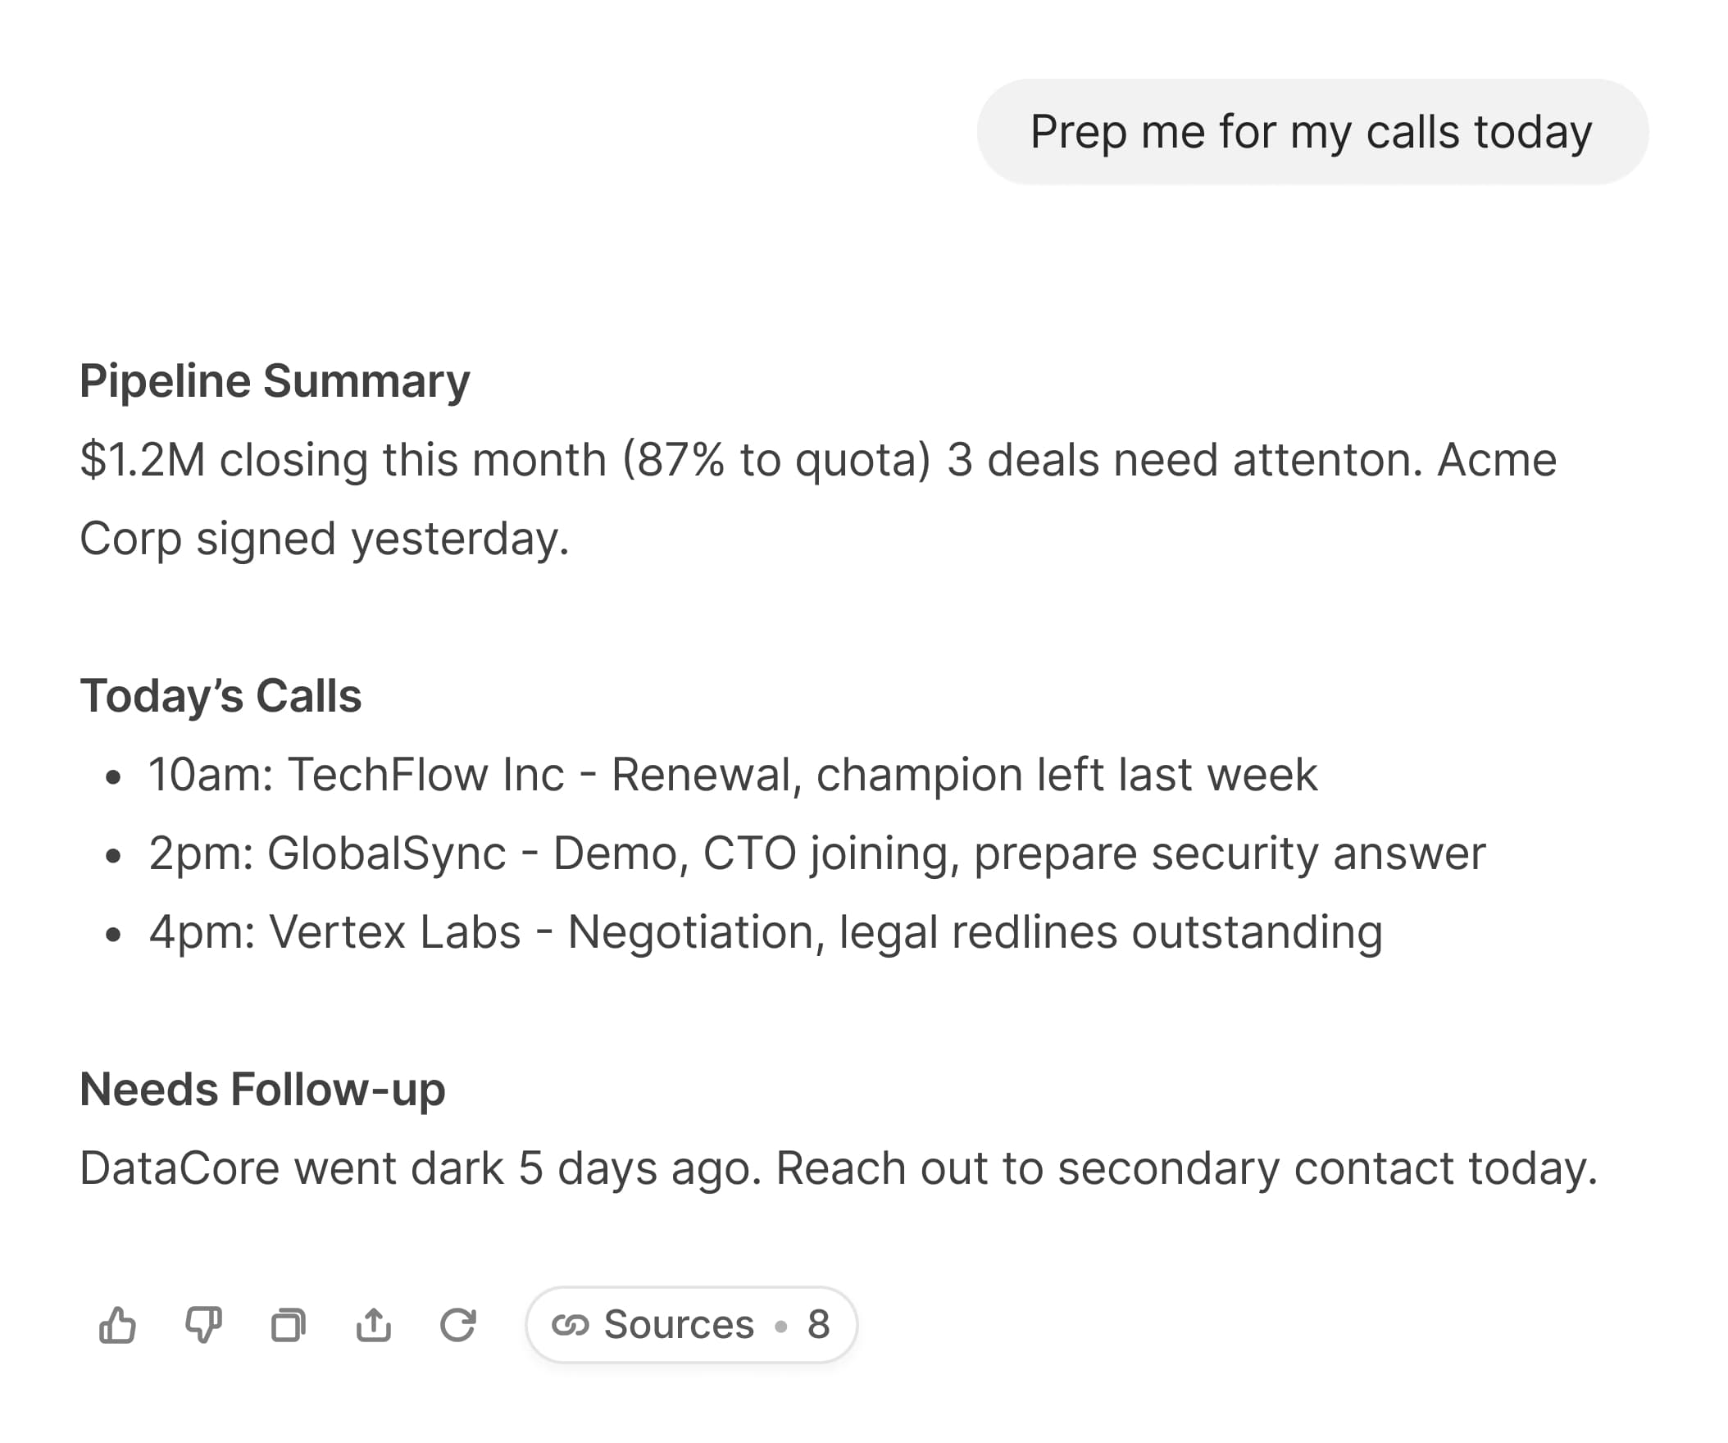Click the share upload icon
This screenshot has width=1728, height=1443.
tap(374, 1324)
